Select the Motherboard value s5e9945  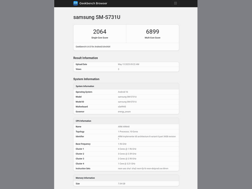point(122,107)
